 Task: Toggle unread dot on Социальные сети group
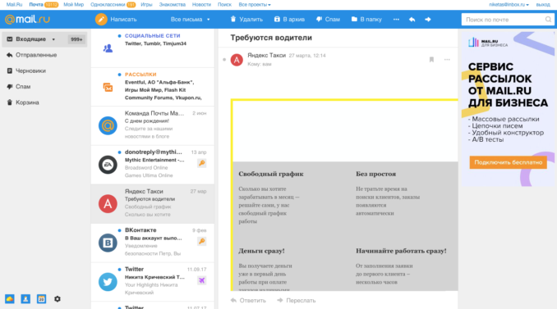[119, 36]
